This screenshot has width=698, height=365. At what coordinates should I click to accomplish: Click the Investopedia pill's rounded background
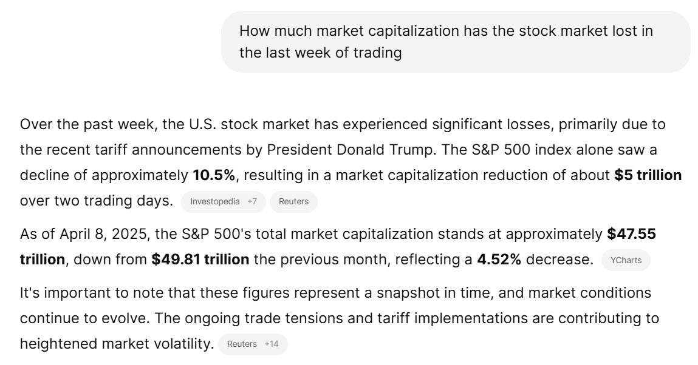tap(224, 202)
